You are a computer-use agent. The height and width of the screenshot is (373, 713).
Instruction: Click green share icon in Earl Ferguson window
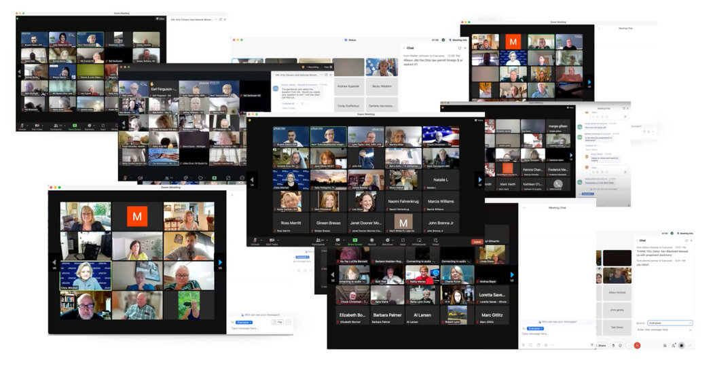point(214,178)
